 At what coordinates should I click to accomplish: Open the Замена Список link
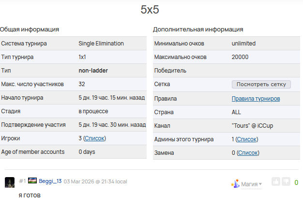tap(247, 153)
